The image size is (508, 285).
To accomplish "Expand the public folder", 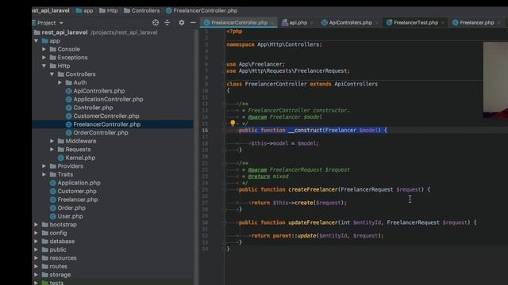I will (x=37, y=250).
